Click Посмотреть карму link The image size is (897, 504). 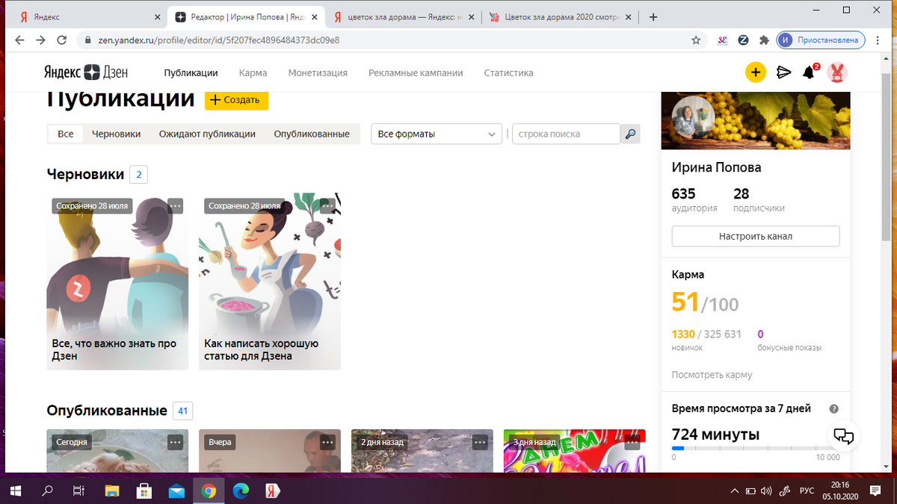pos(712,375)
